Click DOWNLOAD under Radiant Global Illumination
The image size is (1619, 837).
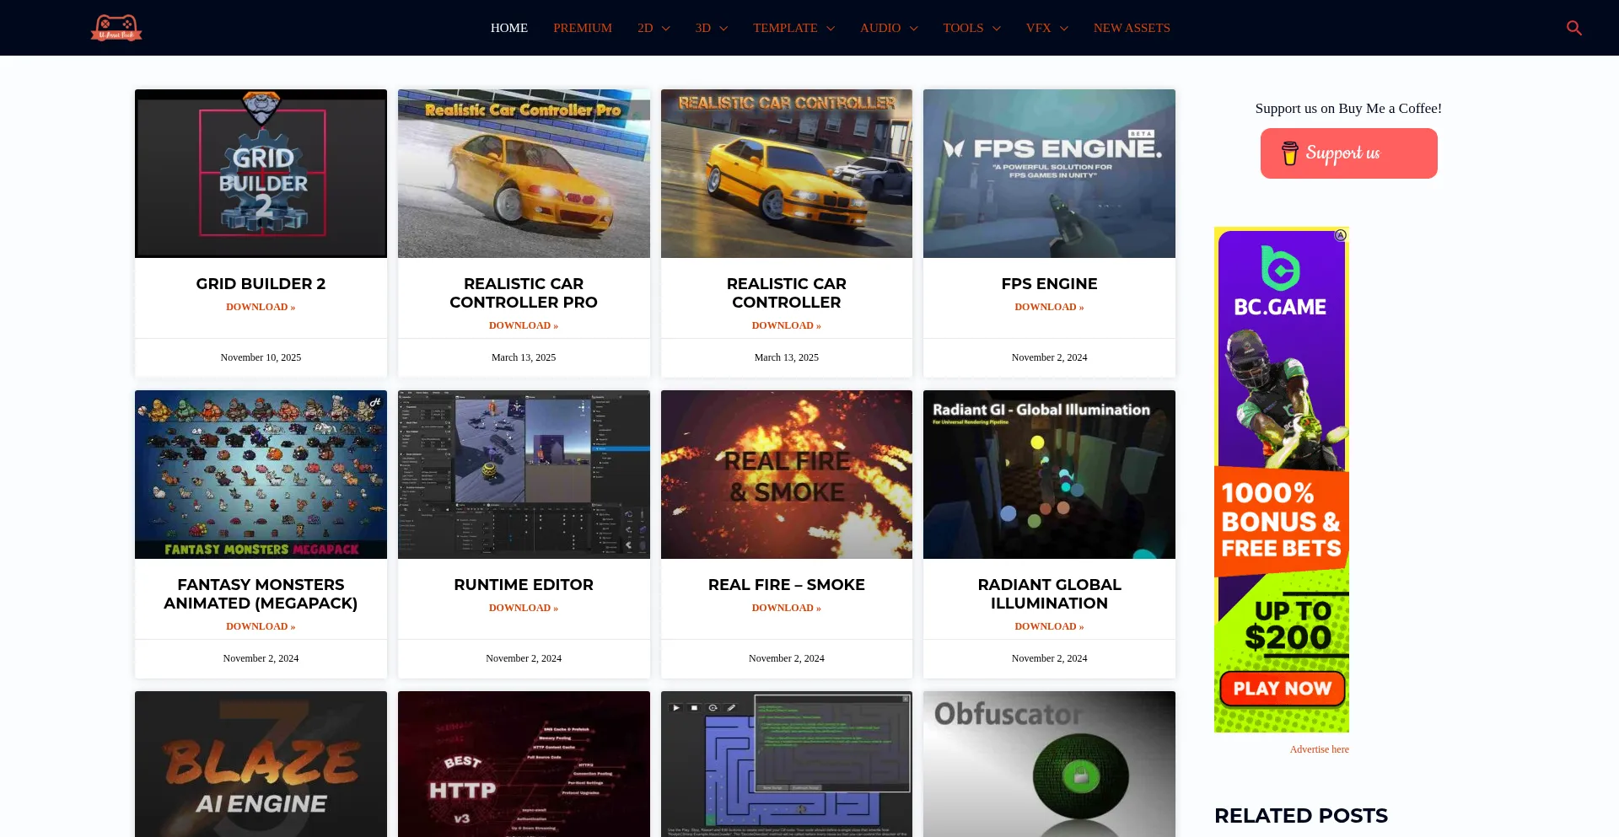point(1049,626)
